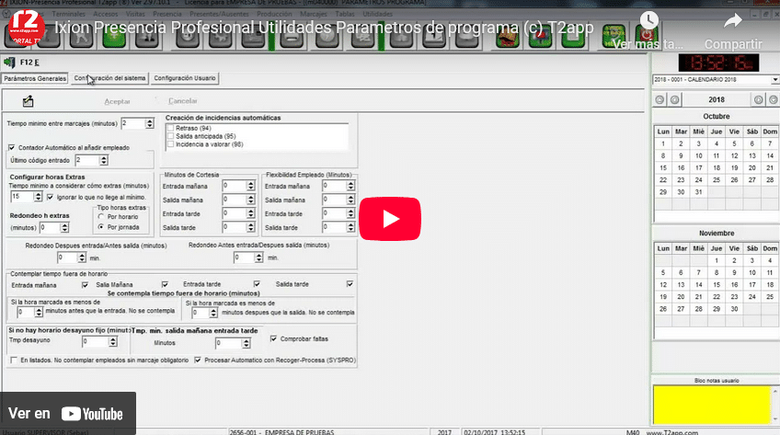This screenshot has width=780, height=435.
Task: Go to next year arrow icon
Action: pyautogui.click(x=758, y=100)
